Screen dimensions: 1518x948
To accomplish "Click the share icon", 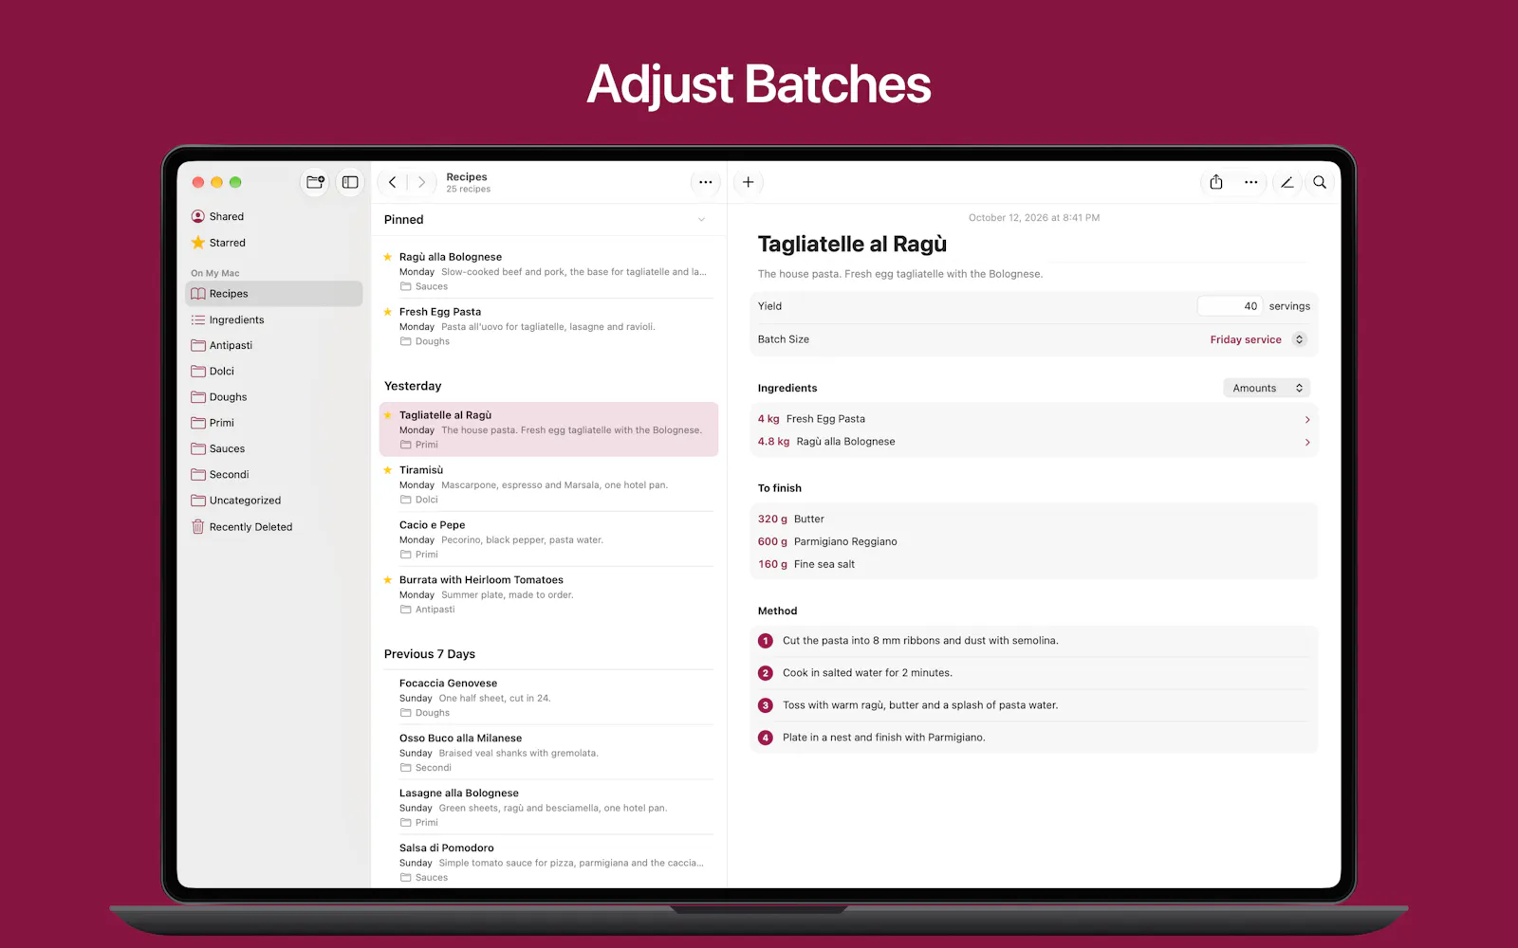I will pyautogui.click(x=1216, y=182).
